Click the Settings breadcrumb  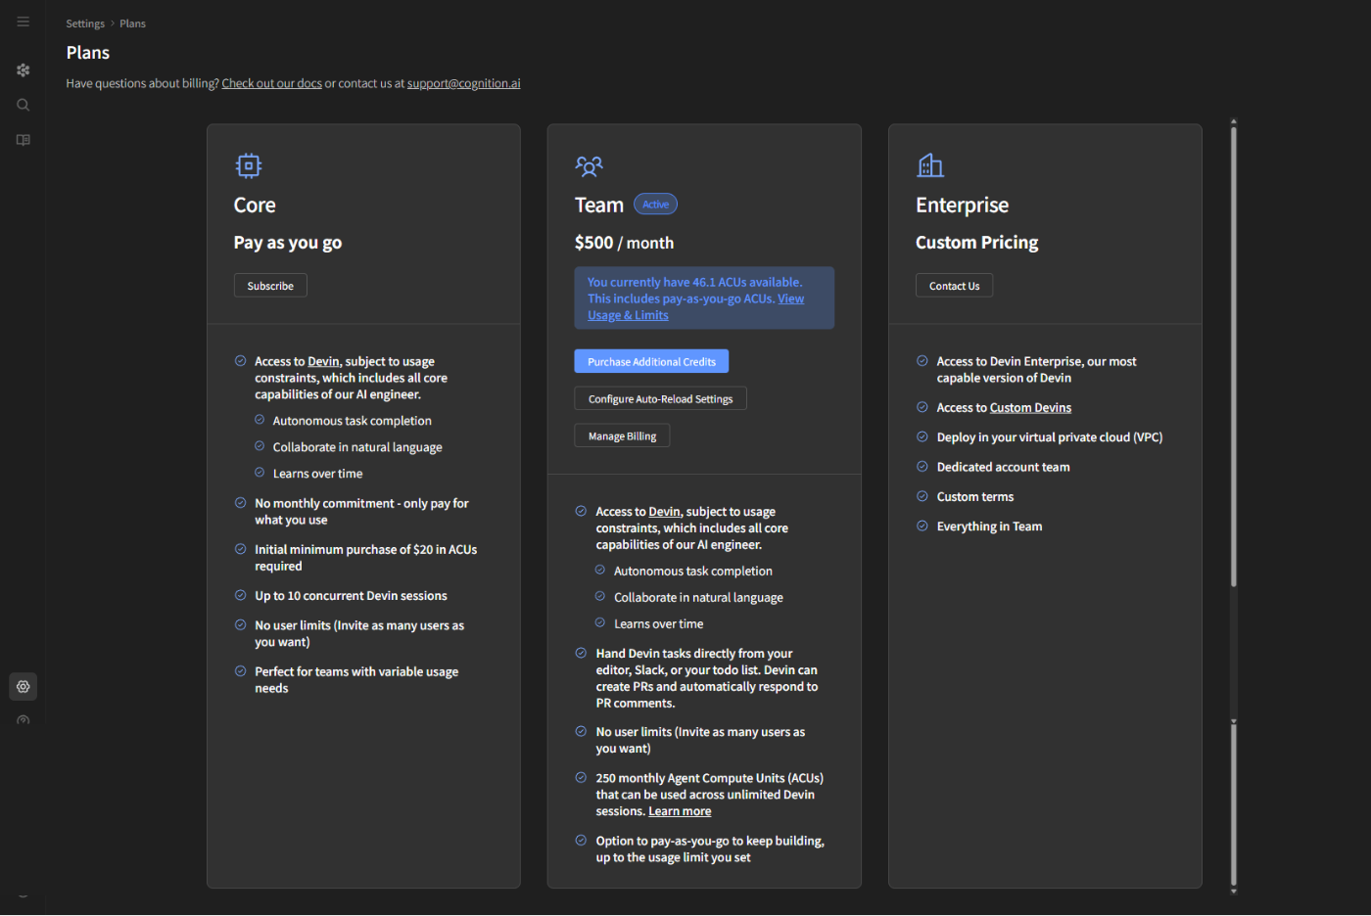point(85,23)
